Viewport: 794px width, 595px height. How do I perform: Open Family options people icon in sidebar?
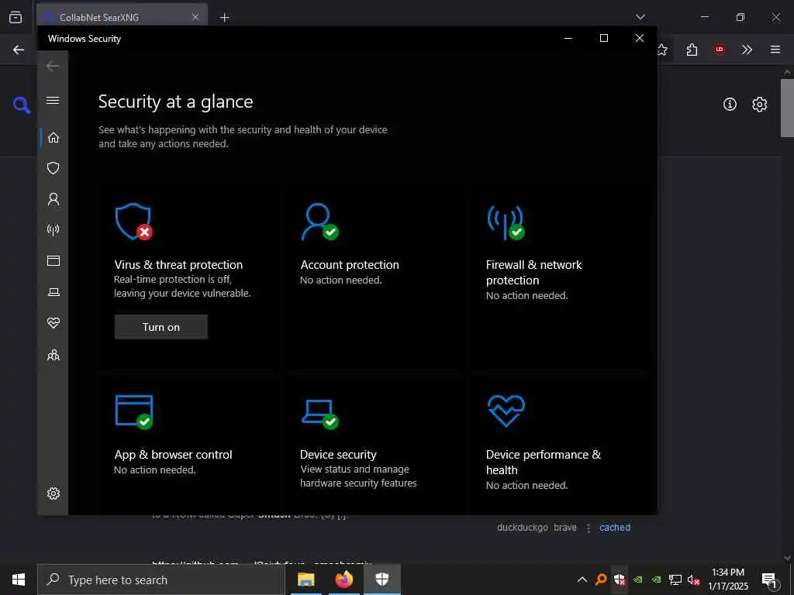[x=54, y=355]
